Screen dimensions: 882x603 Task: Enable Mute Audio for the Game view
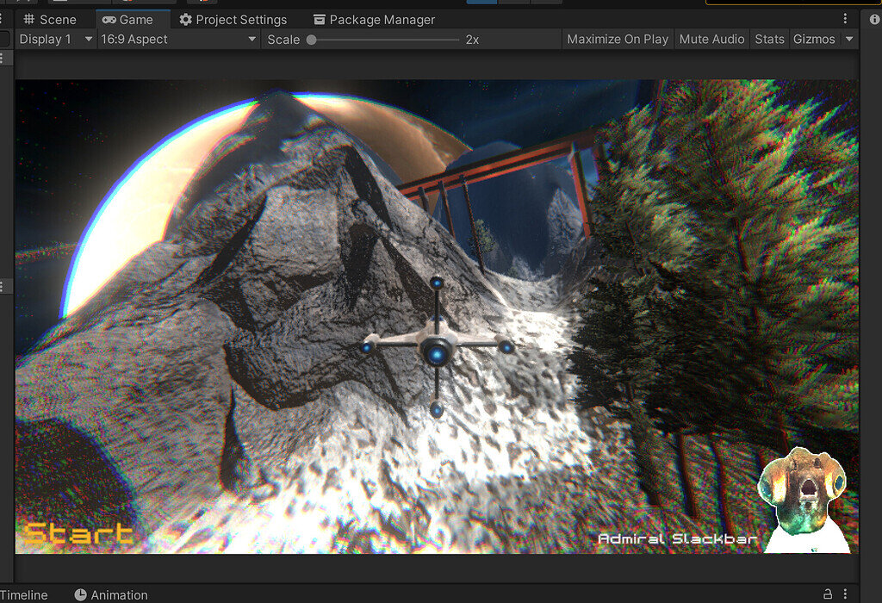711,39
